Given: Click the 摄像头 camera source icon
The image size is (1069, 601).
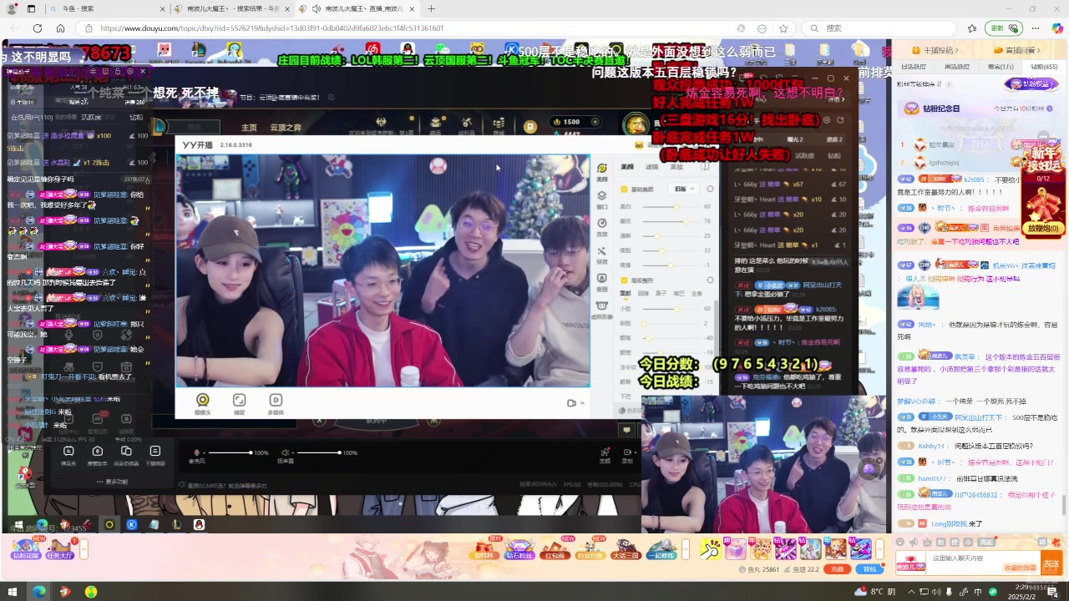Looking at the screenshot, I should pos(202,403).
